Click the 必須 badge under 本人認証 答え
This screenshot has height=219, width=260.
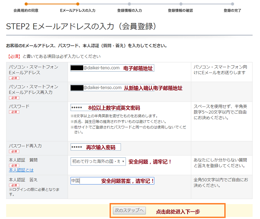pos(14,185)
